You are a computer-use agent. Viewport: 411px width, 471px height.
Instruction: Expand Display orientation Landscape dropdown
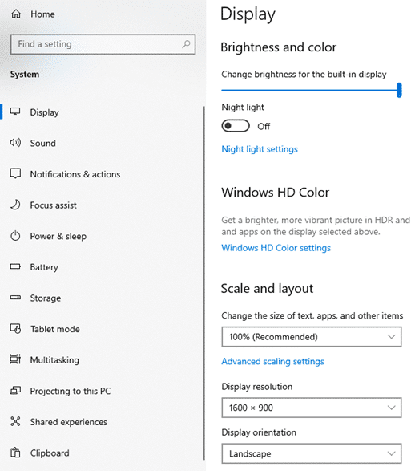click(312, 453)
